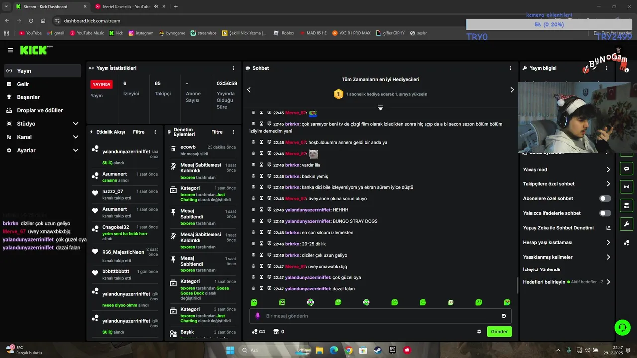
Task: Click taskbar search box Ara
Action: pyautogui.click(x=274, y=350)
